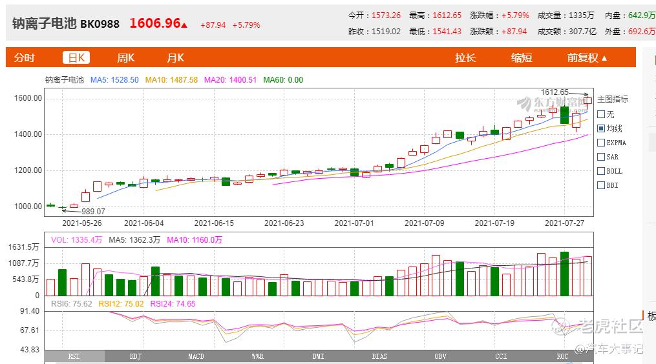Select the KDJ indicator tab
The image size is (656, 364).
tap(136, 356)
